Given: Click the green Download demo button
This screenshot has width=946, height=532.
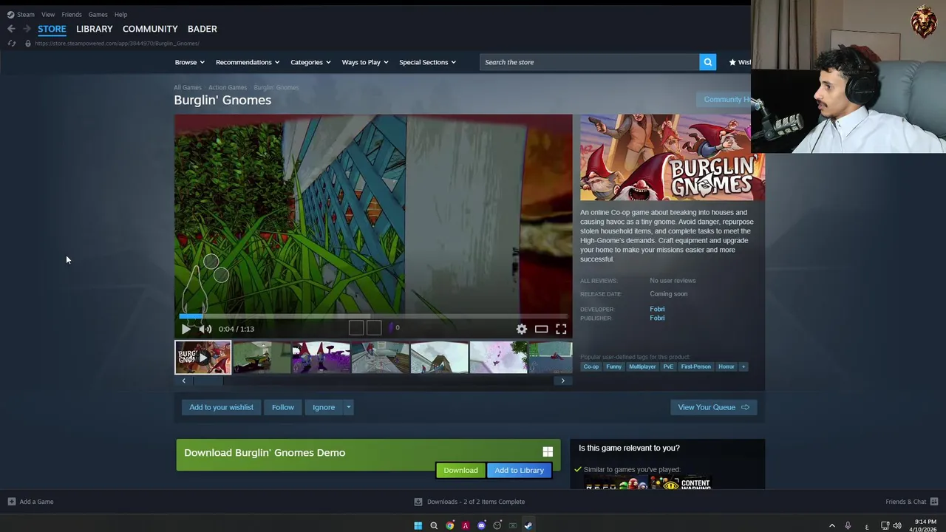Looking at the screenshot, I should point(460,470).
